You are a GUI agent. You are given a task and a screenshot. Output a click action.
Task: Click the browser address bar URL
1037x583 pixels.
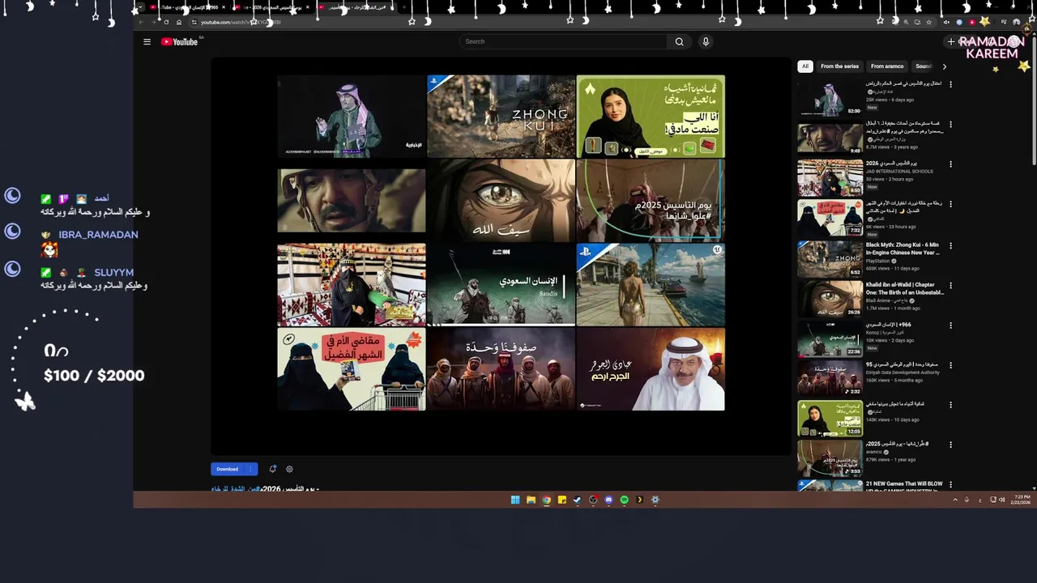pyautogui.click(x=241, y=23)
